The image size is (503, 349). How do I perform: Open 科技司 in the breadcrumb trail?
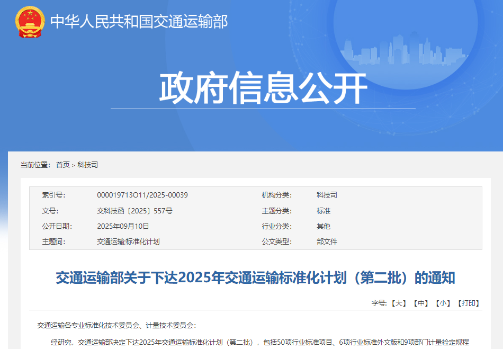pyautogui.click(x=87, y=165)
